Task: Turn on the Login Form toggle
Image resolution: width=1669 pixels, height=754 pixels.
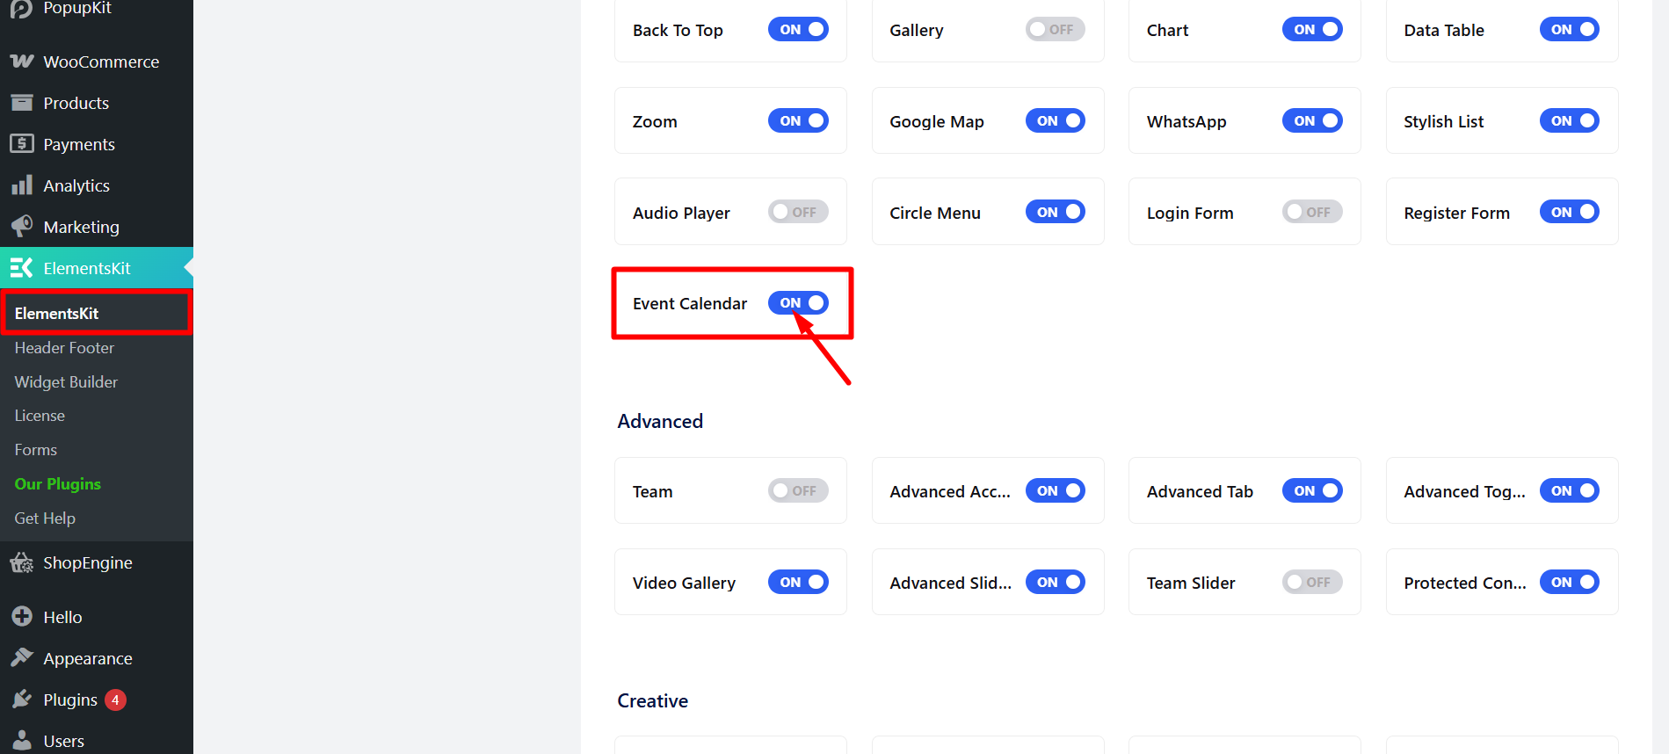Action: pyautogui.click(x=1312, y=212)
